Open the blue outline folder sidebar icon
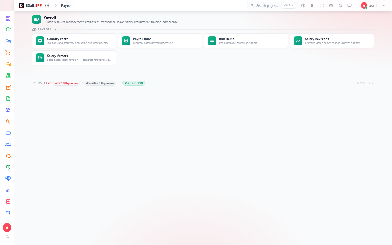The image size is (392, 245). (x=8, y=133)
